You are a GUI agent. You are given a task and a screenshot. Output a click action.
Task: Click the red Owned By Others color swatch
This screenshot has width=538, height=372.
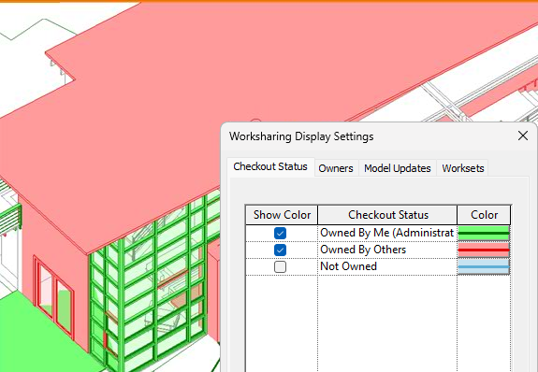[484, 250]
